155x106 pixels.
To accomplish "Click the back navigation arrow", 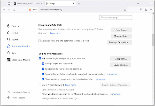I will click(x=4, y=10).
